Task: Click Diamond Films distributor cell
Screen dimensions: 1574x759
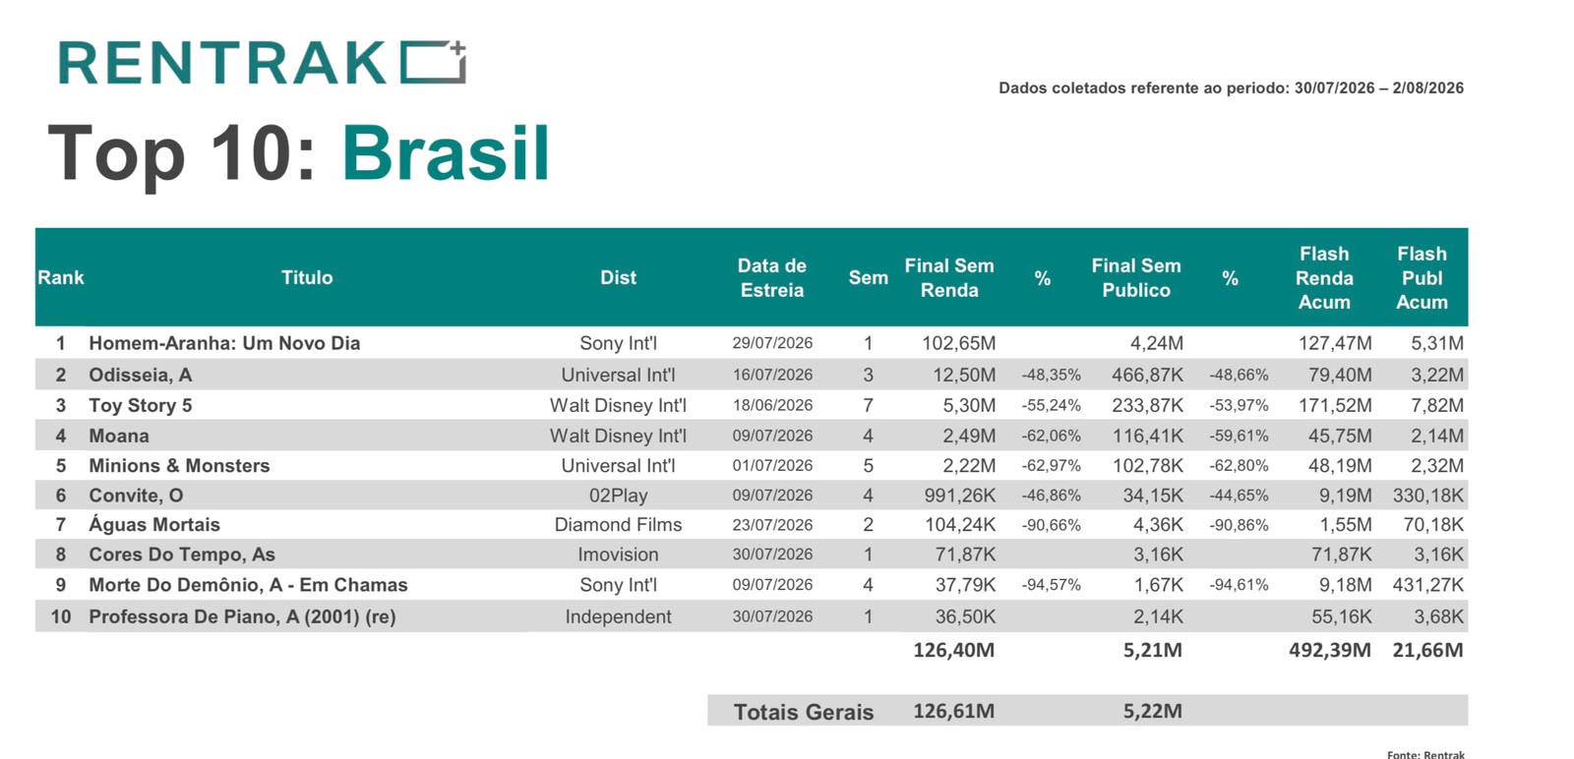Action: click(x=618, y=525)
